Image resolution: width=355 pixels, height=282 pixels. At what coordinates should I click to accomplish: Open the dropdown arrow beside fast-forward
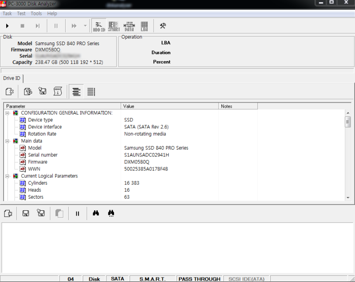point(85,26)
